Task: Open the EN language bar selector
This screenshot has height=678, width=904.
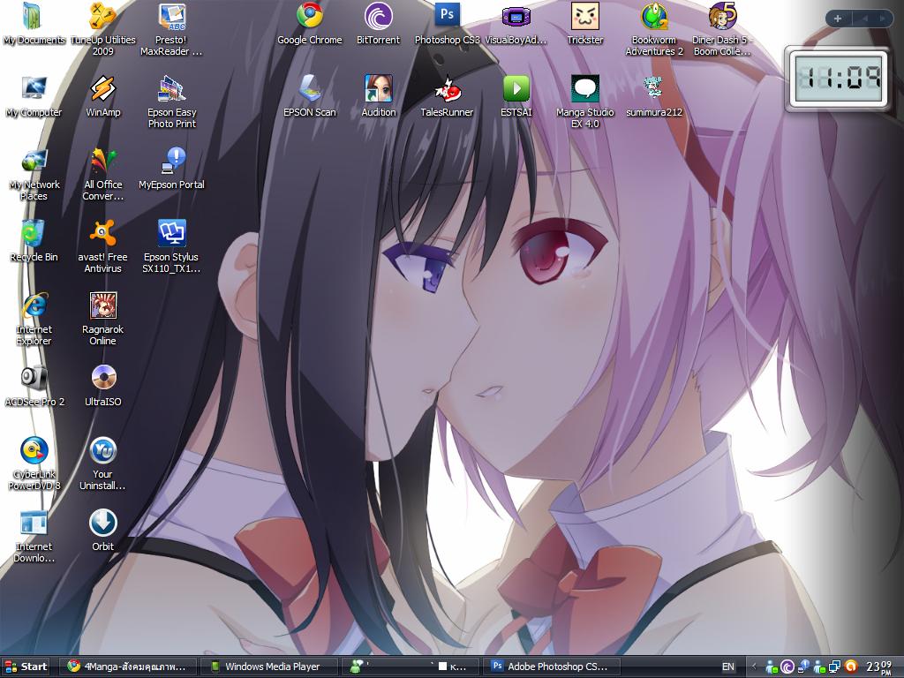Action: point(728,667)
